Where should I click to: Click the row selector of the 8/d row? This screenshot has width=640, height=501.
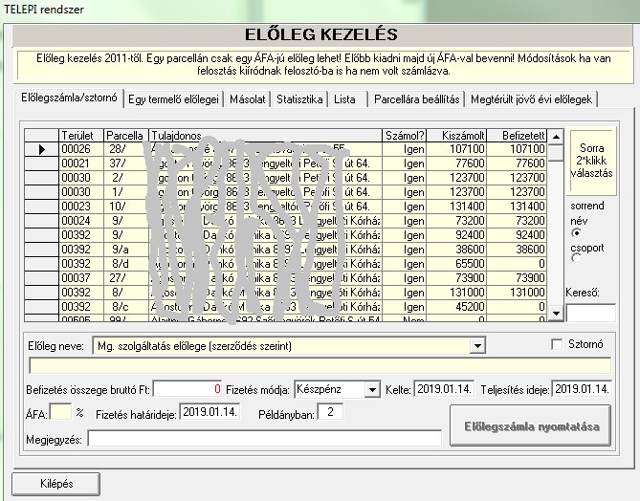(x=42, y=264)
